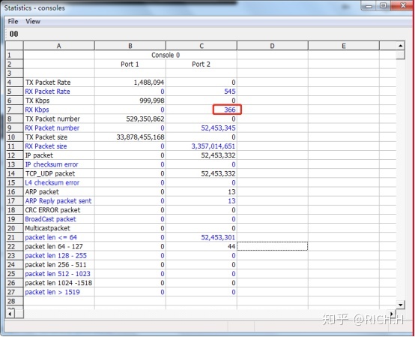Select the Console 0 header cell

click(x=166, y=55)
